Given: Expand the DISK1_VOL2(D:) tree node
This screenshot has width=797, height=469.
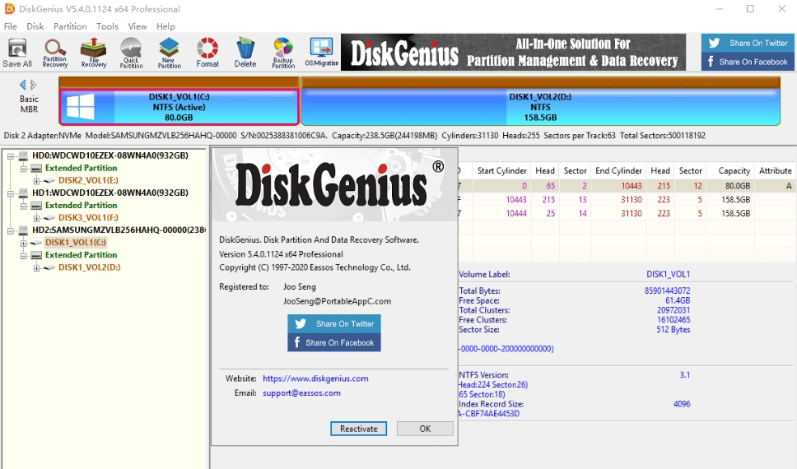Looking at the screenshot, I should tap(36, 267).
